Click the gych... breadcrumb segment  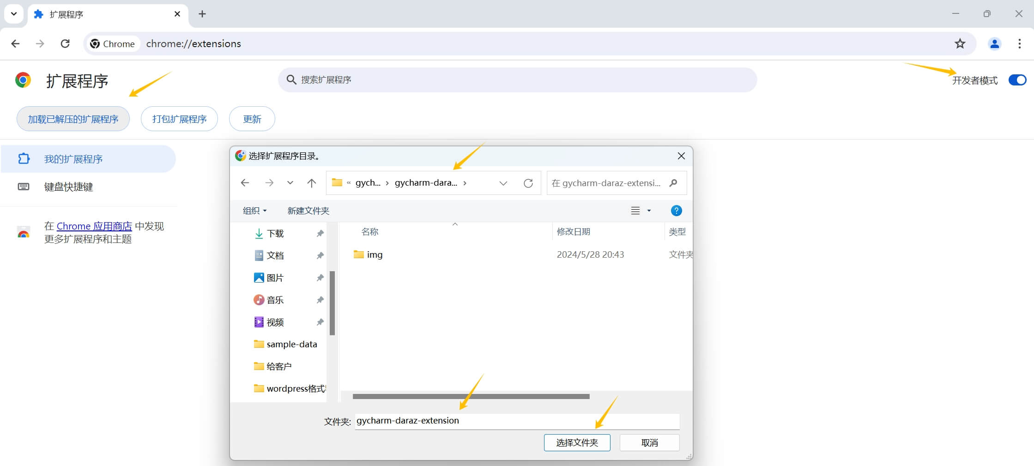coord(368,183)
